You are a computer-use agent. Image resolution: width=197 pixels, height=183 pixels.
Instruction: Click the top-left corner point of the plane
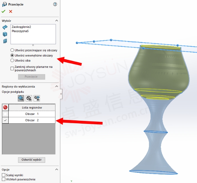[77, 43]
